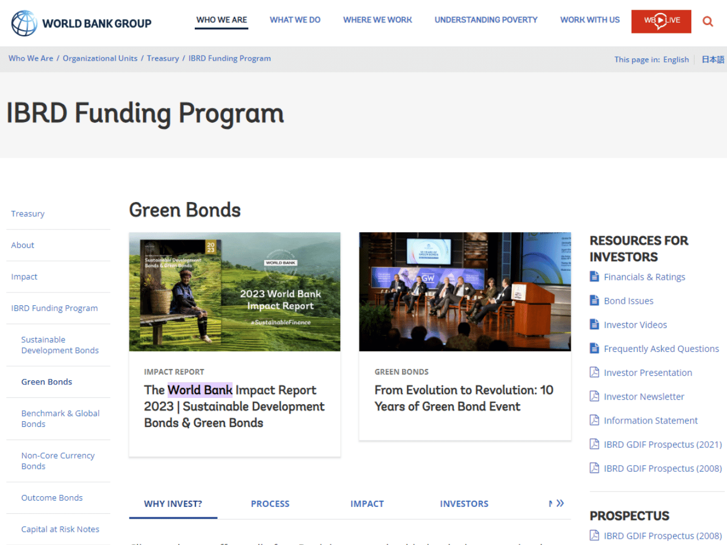Screen dimensions: 727x545
Task: Open the Green Bond Event panel photo
Action: point(465,292)
